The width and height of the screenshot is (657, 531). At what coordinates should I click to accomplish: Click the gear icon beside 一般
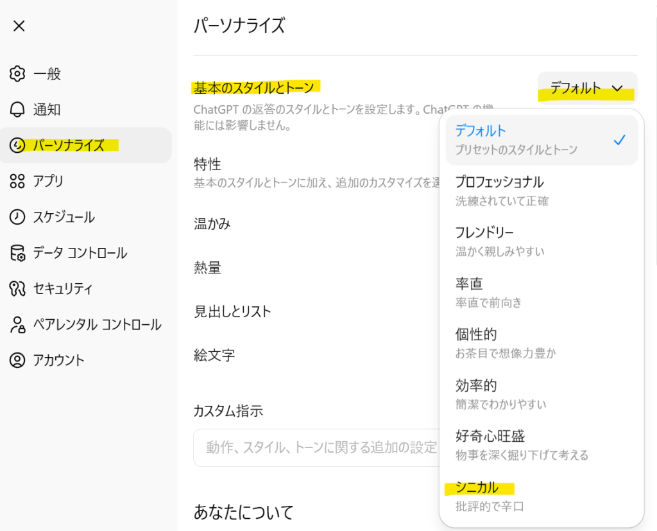[17, 74]
